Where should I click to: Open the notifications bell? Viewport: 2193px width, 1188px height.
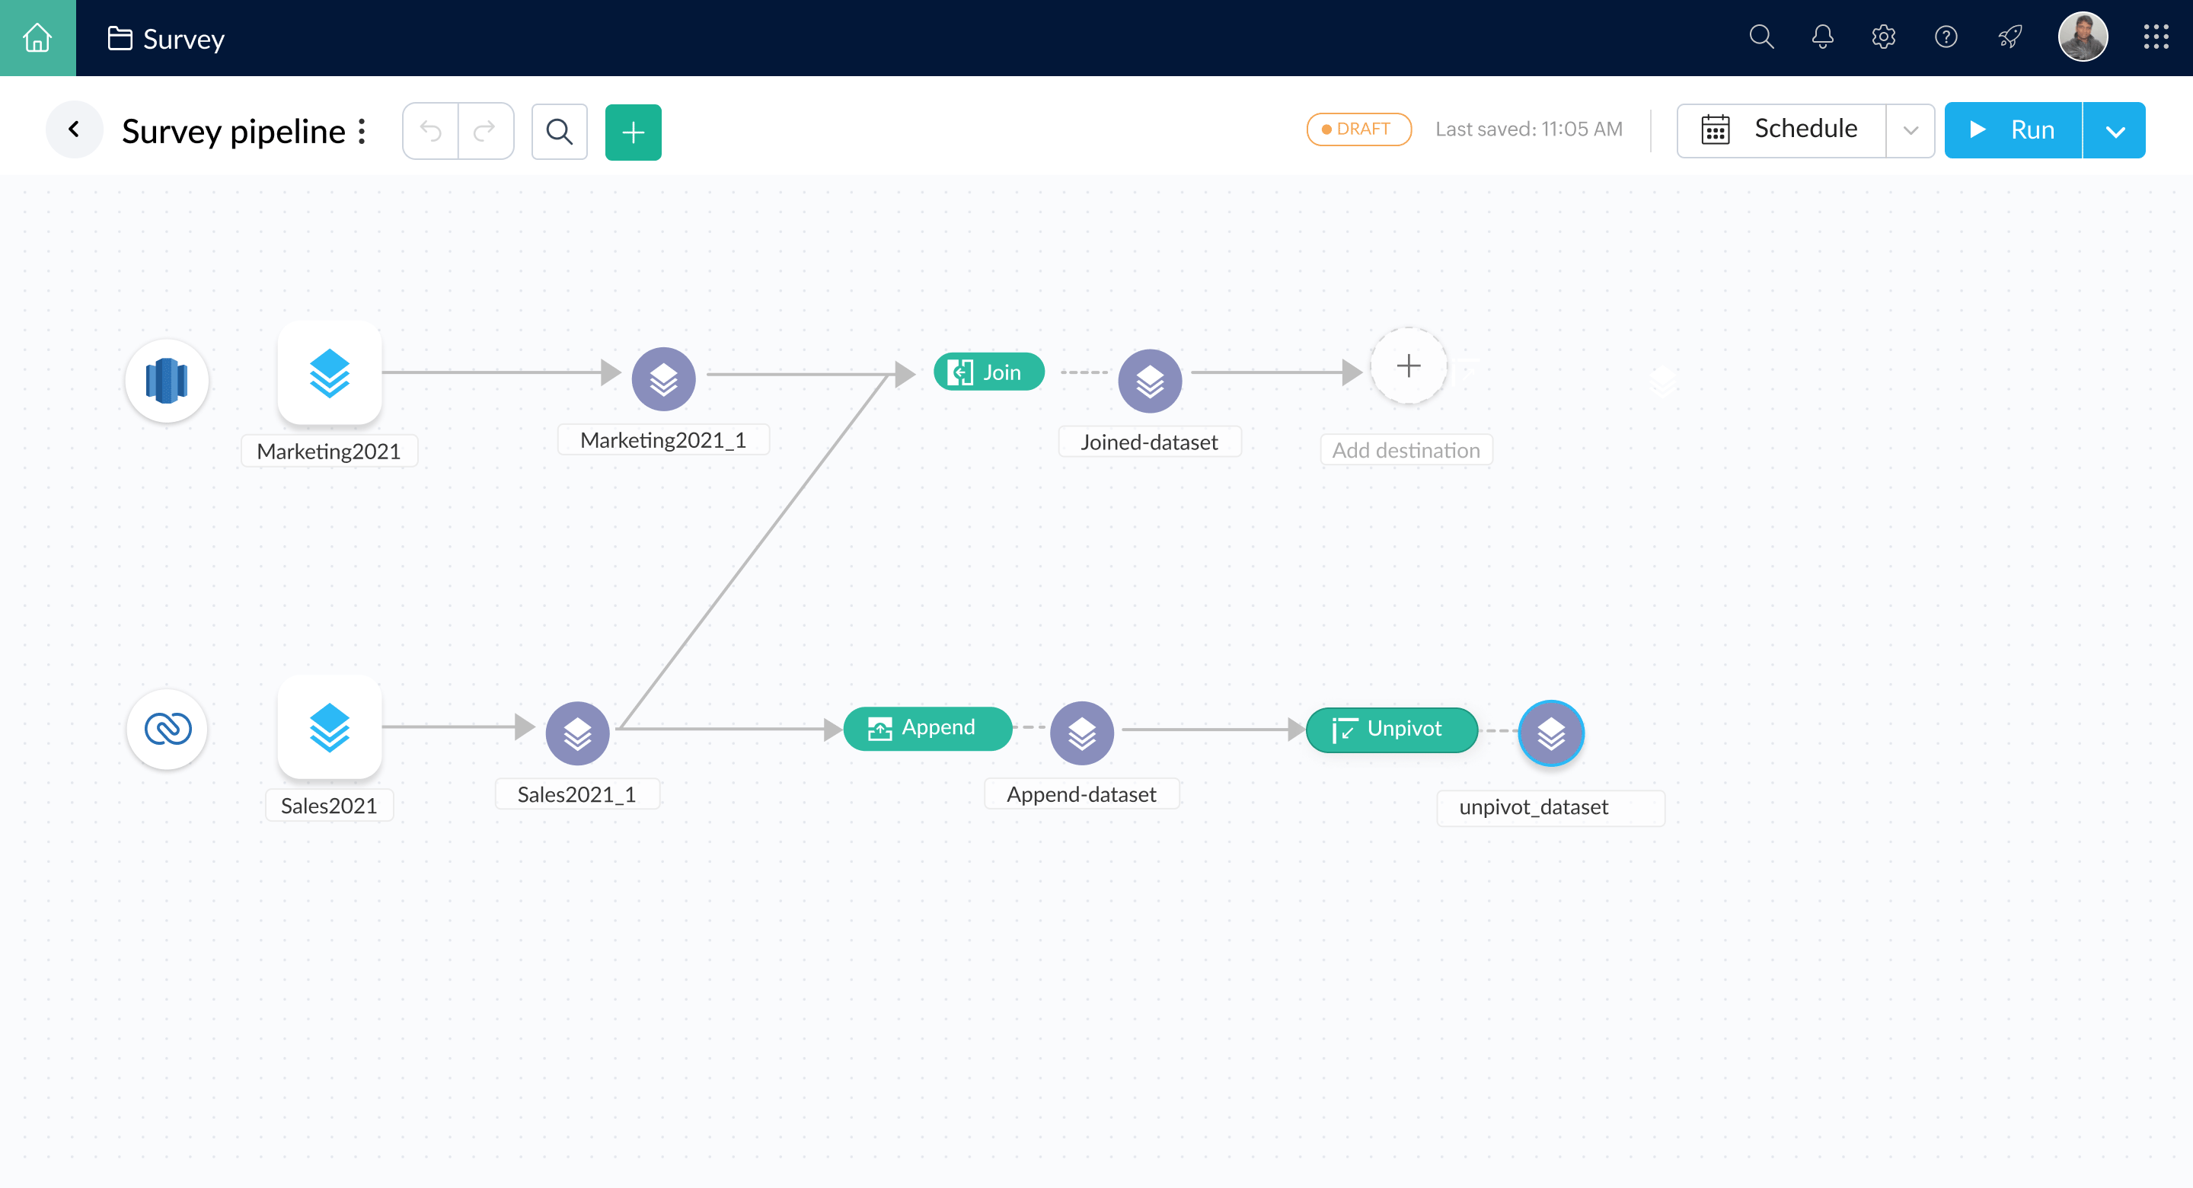pos(1823,37)
